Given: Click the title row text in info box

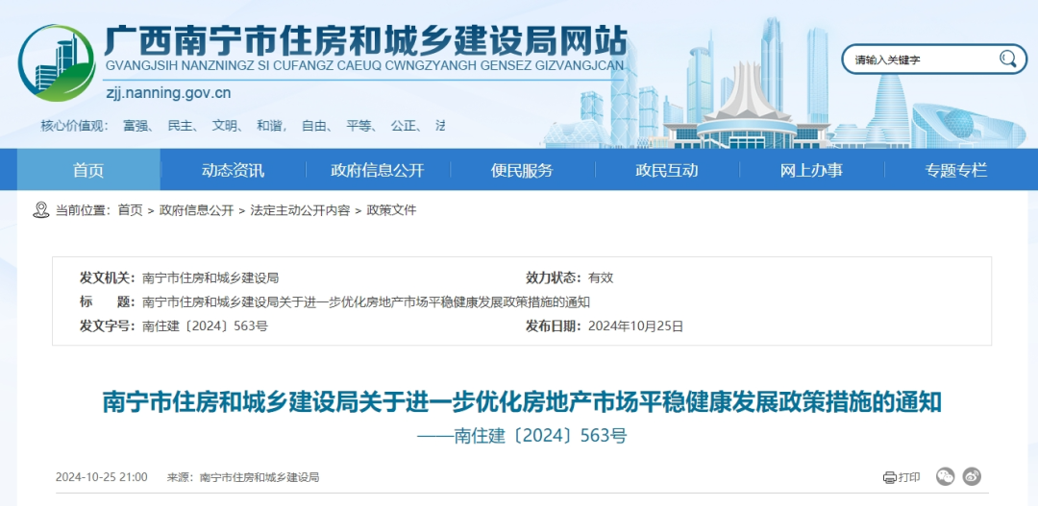Looking at the screenshot, I should point(366,302).
